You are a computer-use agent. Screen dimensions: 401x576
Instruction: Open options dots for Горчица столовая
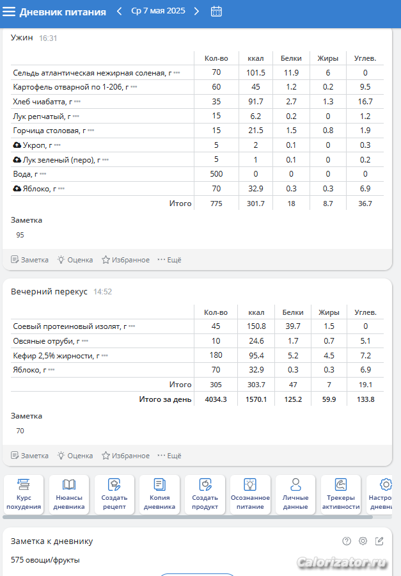pos(91,131)
